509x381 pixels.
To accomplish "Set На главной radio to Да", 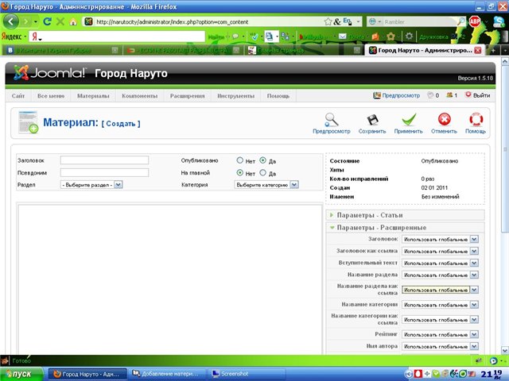I will (x=262, y=173).
